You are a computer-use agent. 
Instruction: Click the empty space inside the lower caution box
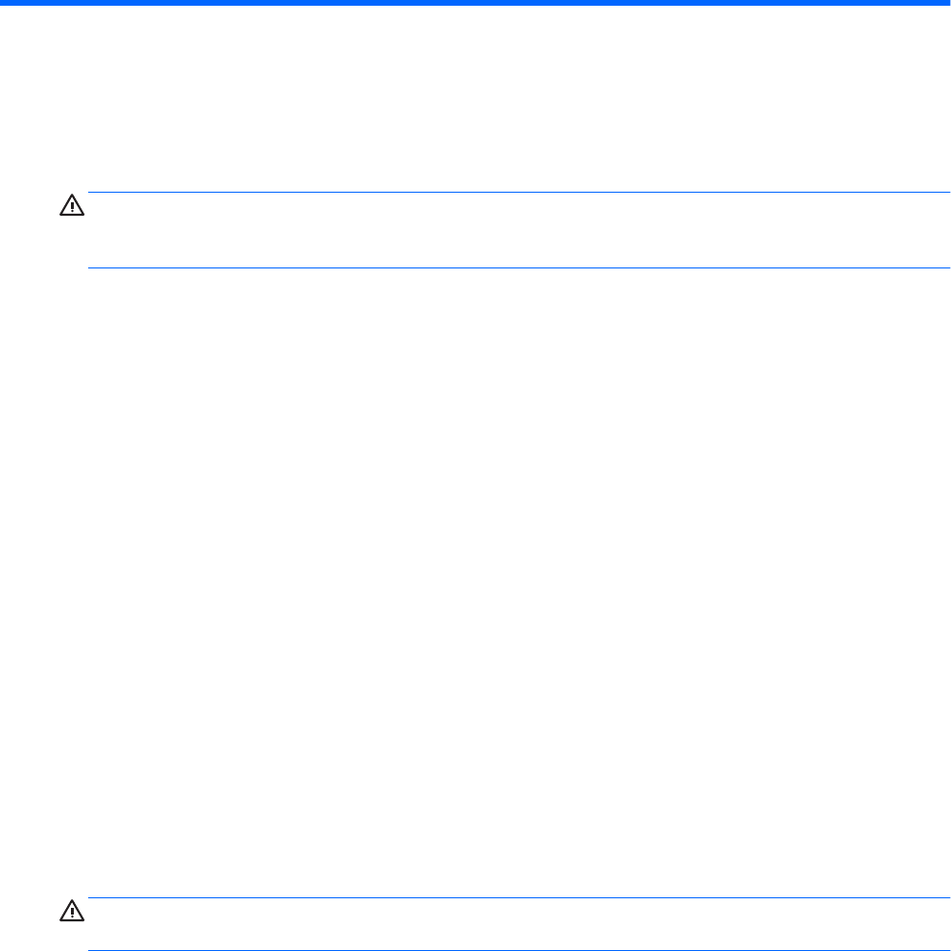(x=512, y=924)
